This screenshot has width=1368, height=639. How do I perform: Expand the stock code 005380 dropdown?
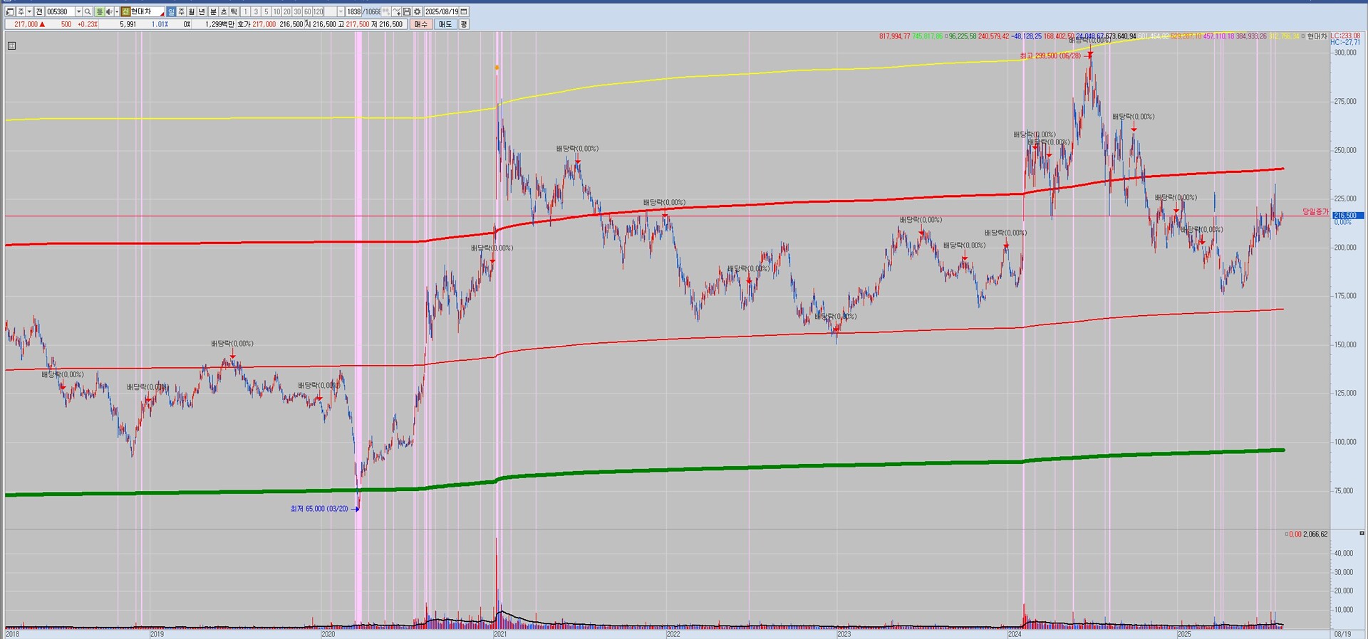point(78,12)
